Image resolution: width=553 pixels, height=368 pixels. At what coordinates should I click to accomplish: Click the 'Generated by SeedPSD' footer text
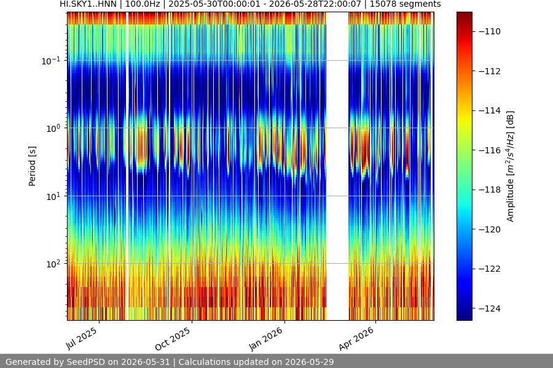point(170,362)
